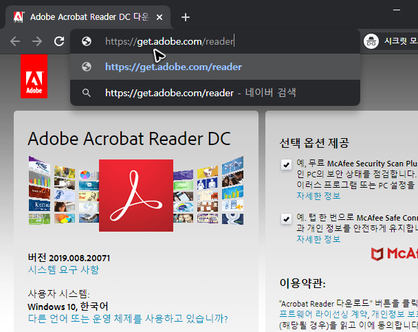Uncheck the McAfee Safe Connect option
The width and height of the screenshot is (418, 332).
tap(286, 219)
